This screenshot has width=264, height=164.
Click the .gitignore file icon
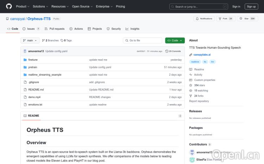tap(25, 82)
